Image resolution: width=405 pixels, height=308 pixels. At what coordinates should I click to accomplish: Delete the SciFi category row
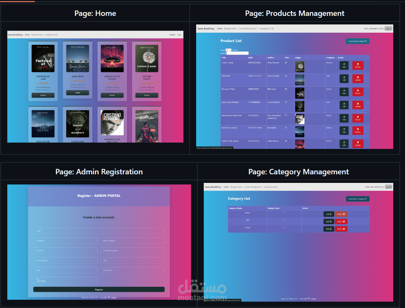pyautogui.click(x=341, y=221)
